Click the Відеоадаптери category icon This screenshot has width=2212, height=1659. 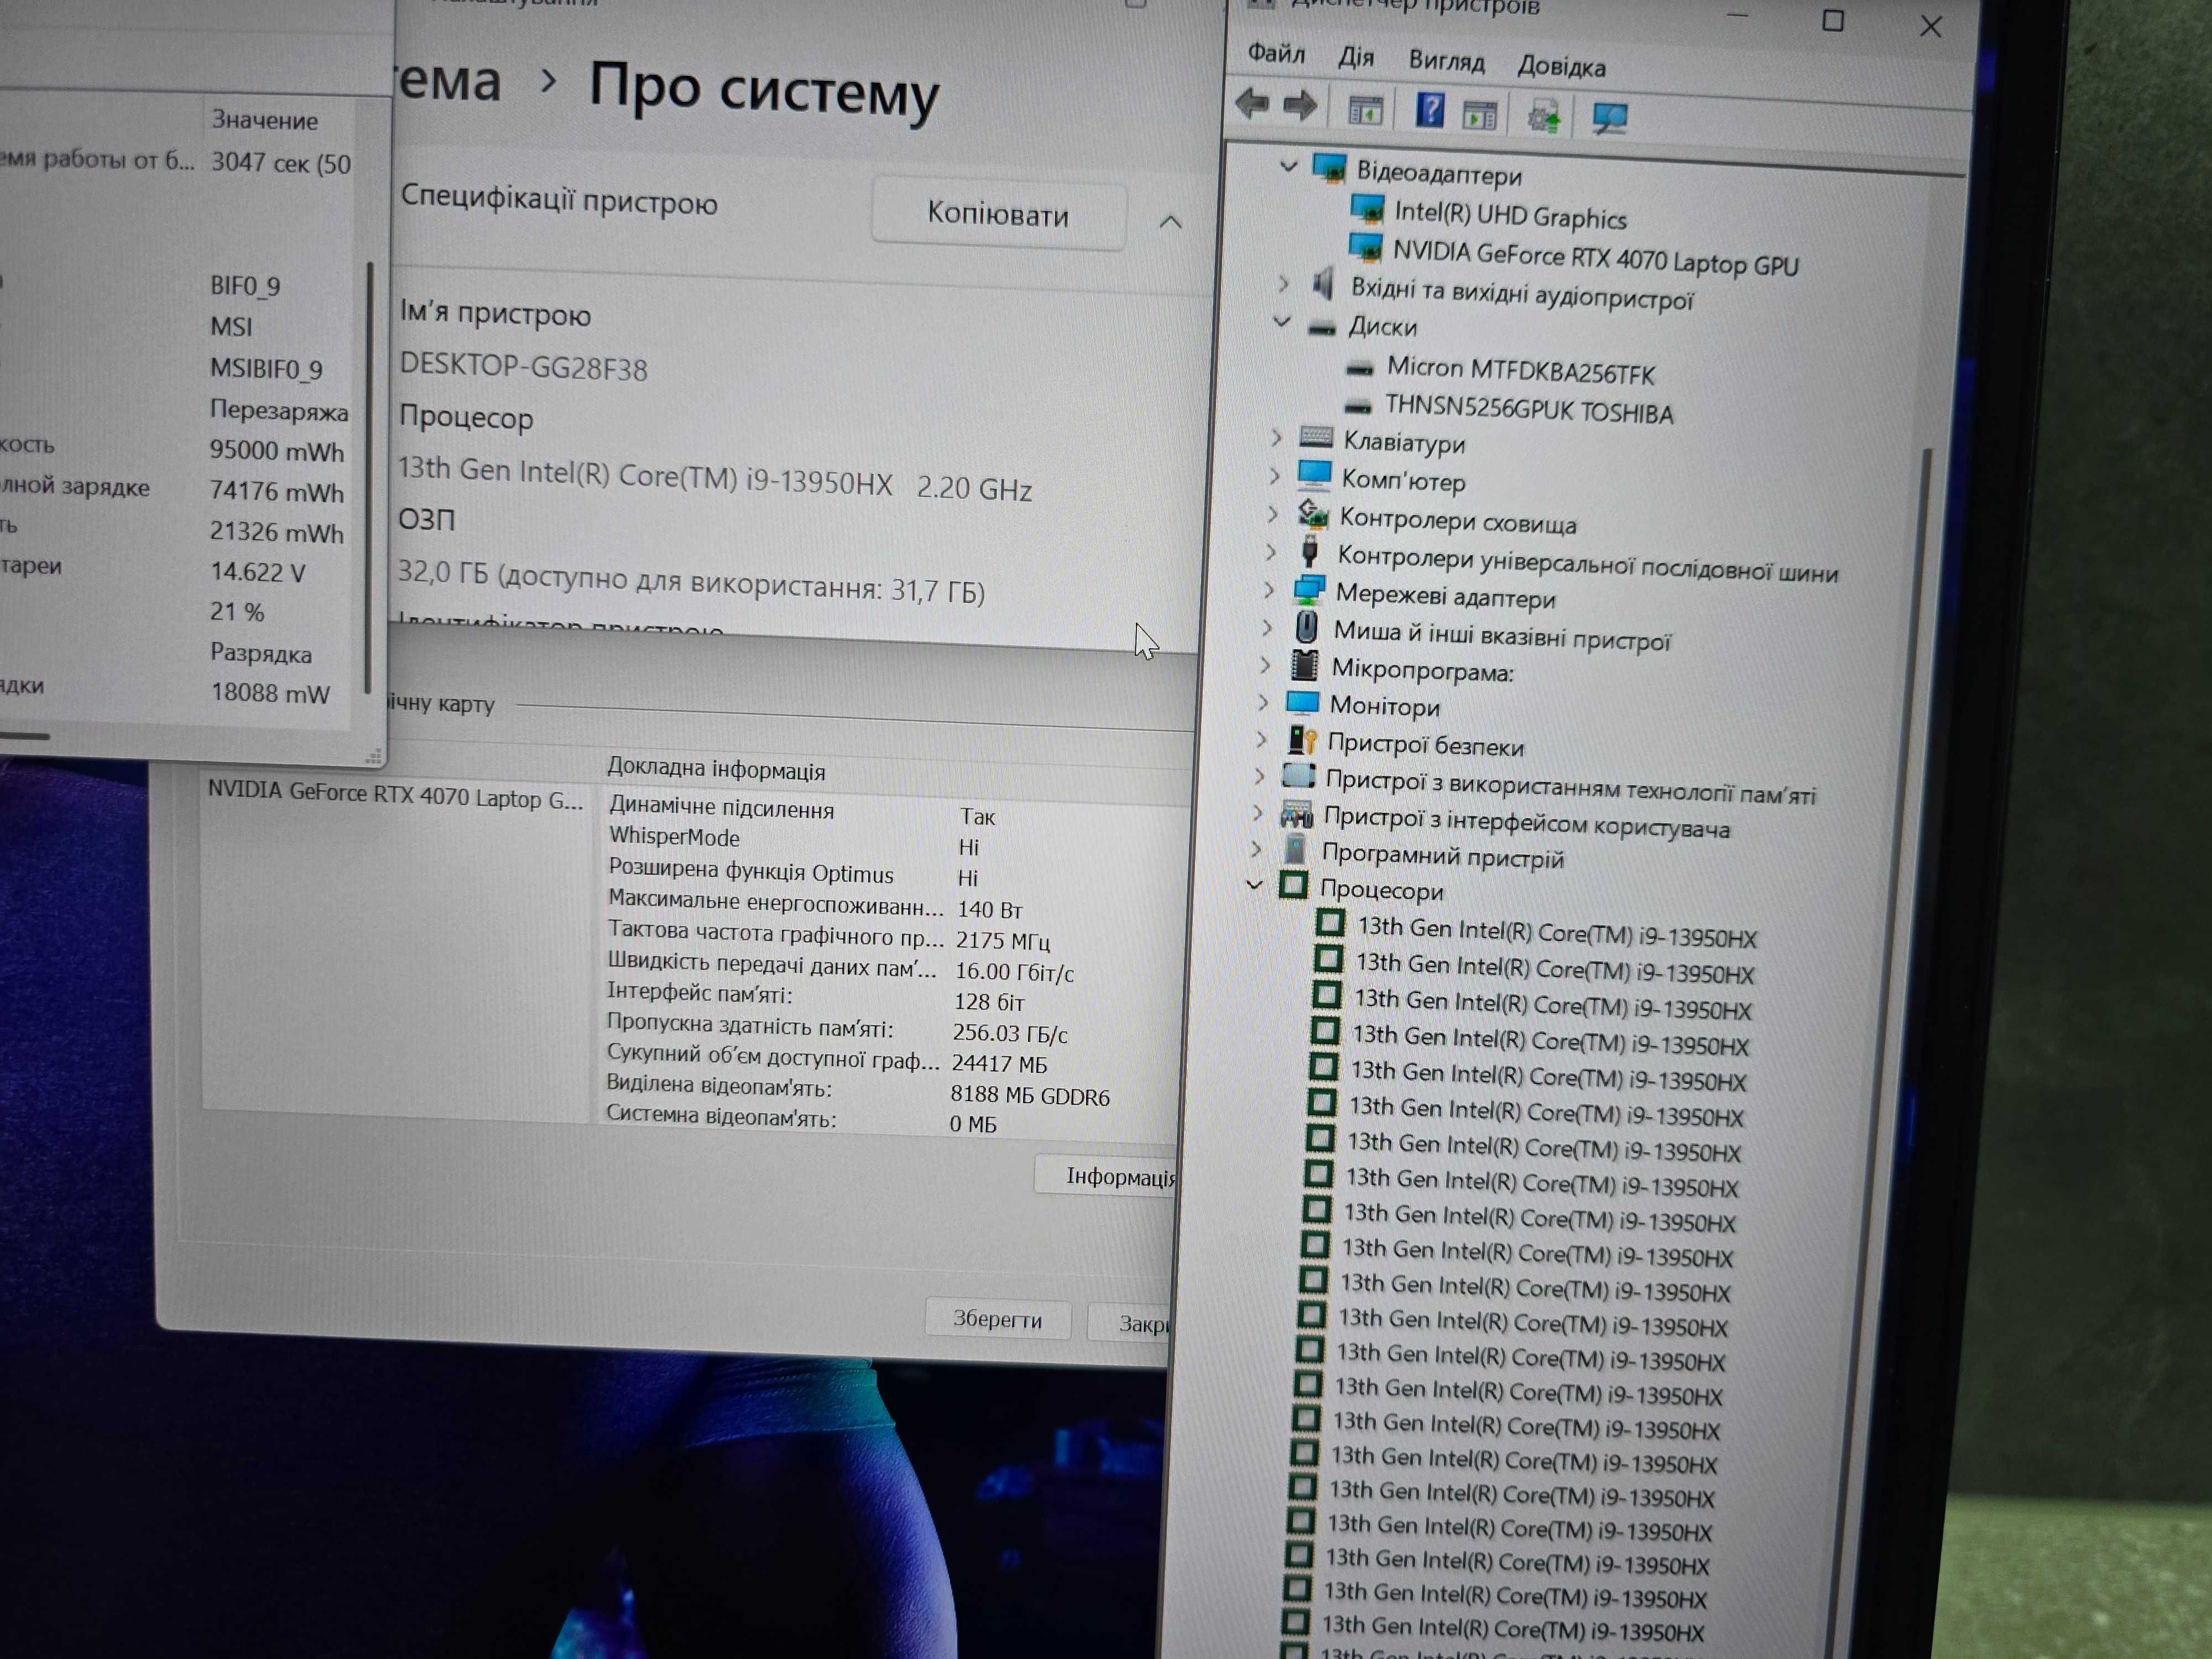(1329, 168)
